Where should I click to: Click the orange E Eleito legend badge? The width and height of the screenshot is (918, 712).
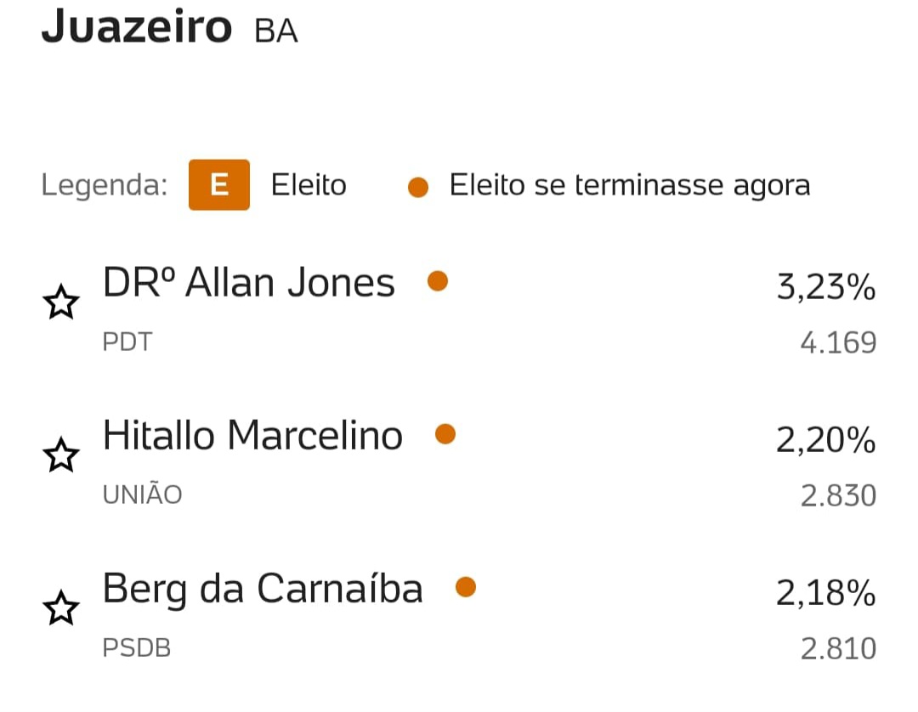[219, 184]
